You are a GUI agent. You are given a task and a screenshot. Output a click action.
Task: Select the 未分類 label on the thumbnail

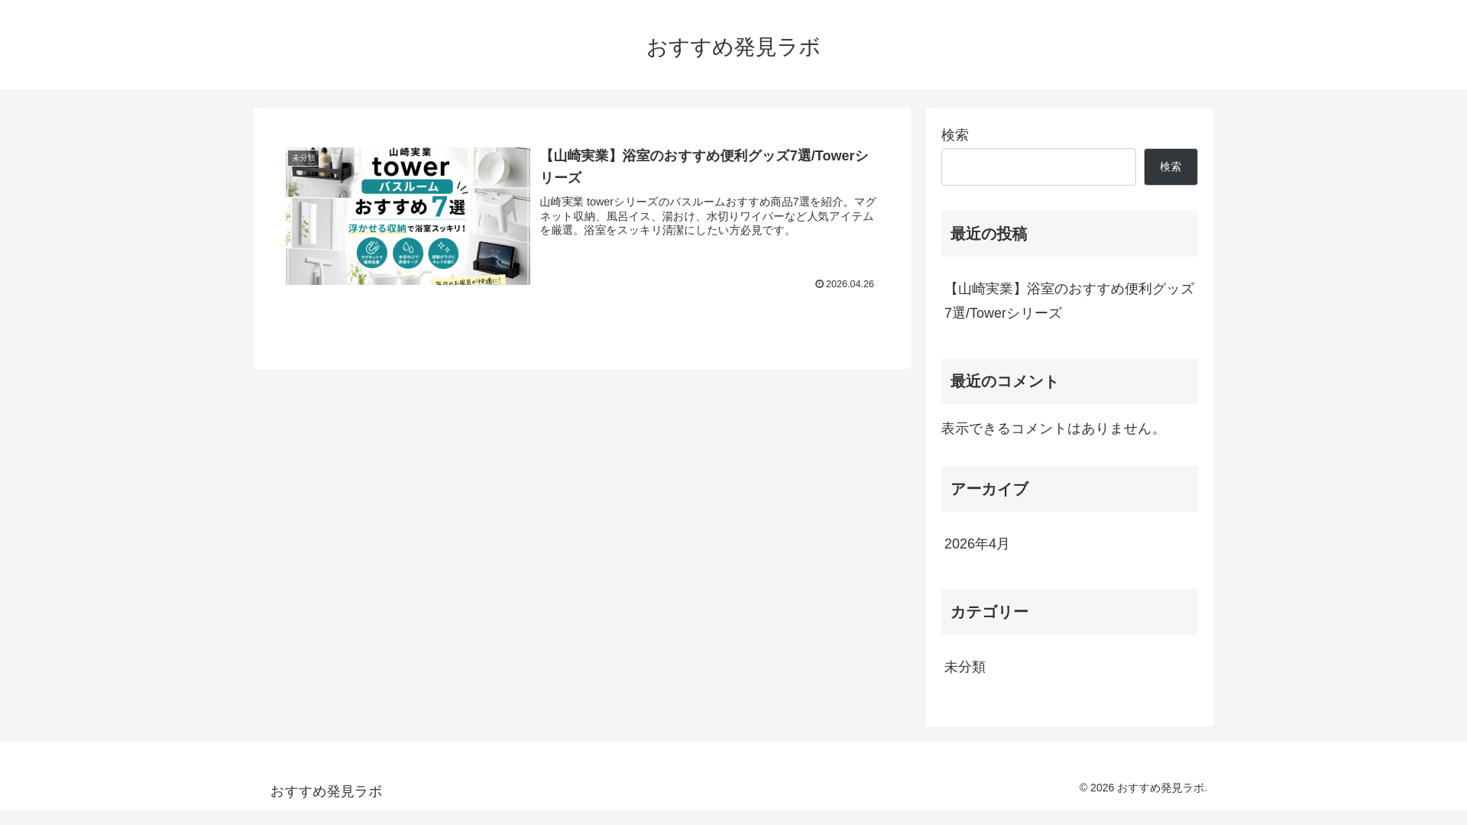(x=303, y=158)
